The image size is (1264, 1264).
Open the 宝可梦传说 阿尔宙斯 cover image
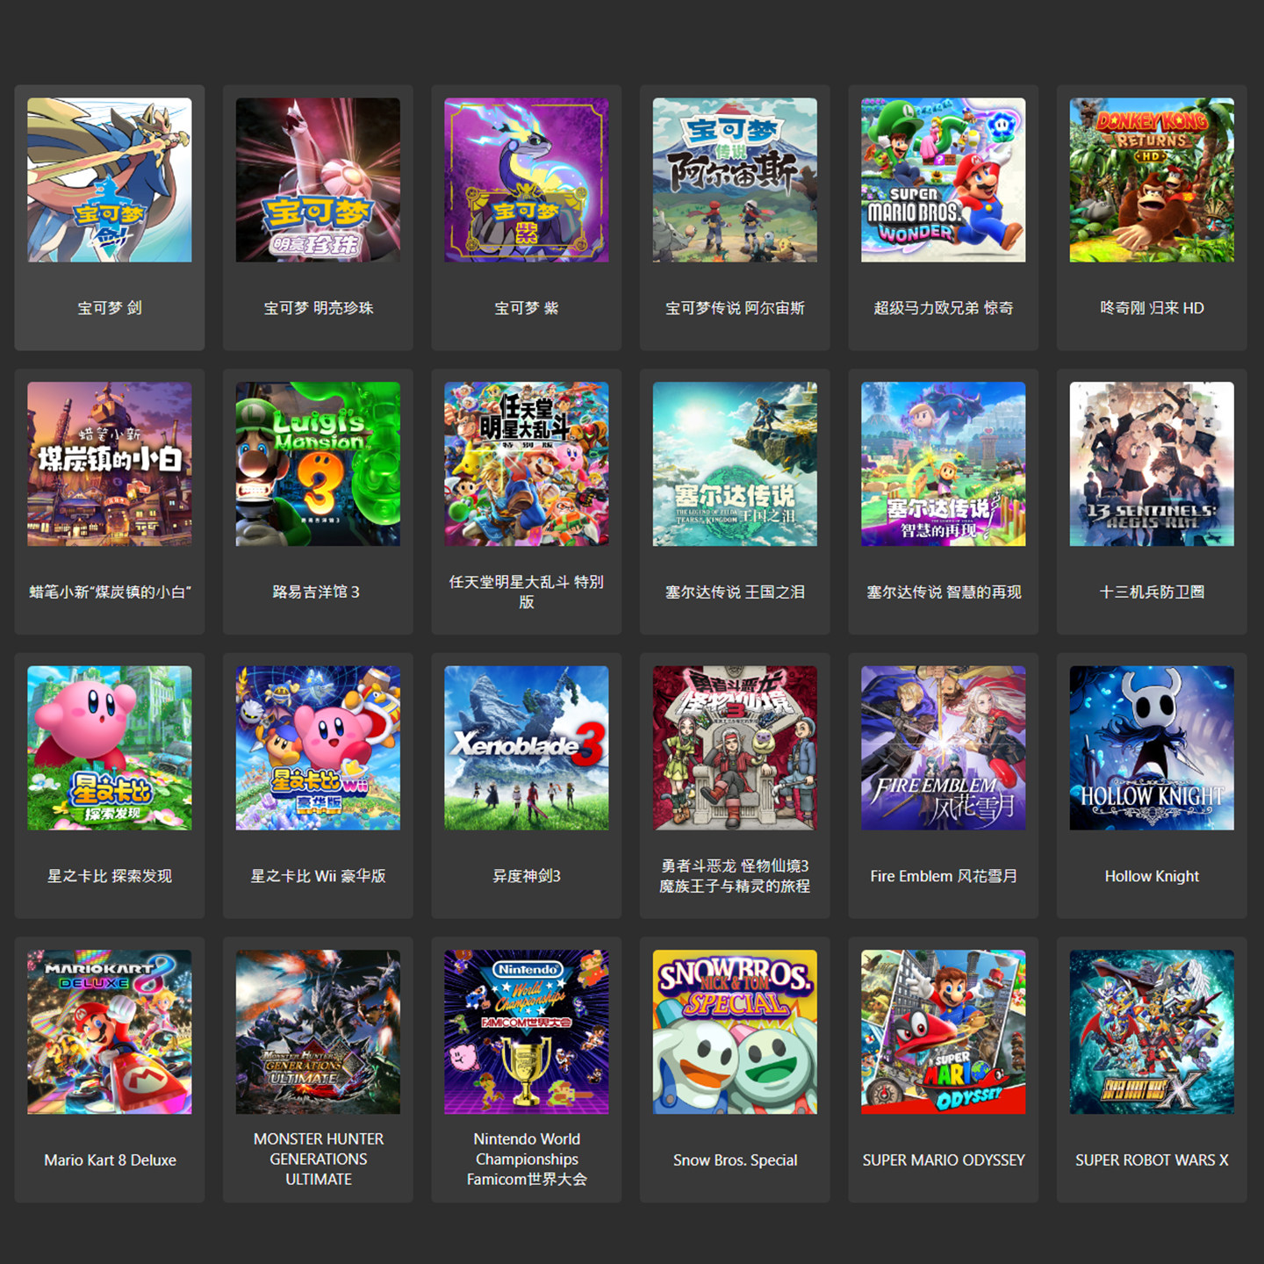(735, 180)
